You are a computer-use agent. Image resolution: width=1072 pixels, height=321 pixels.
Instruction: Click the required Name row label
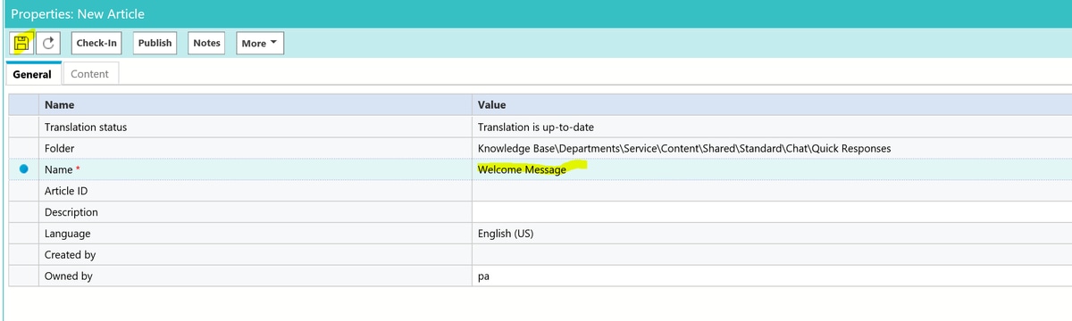[63, 169]
